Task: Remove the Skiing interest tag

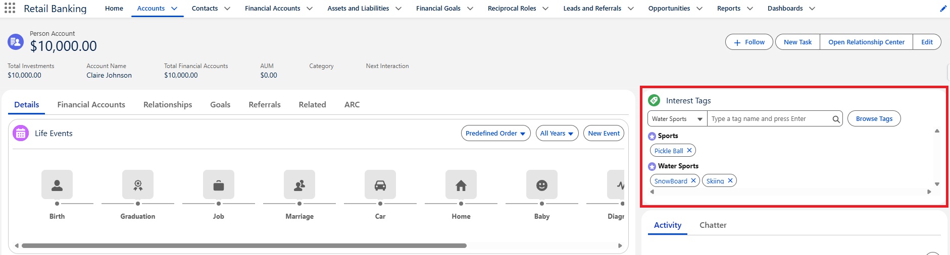Action: 730,180
